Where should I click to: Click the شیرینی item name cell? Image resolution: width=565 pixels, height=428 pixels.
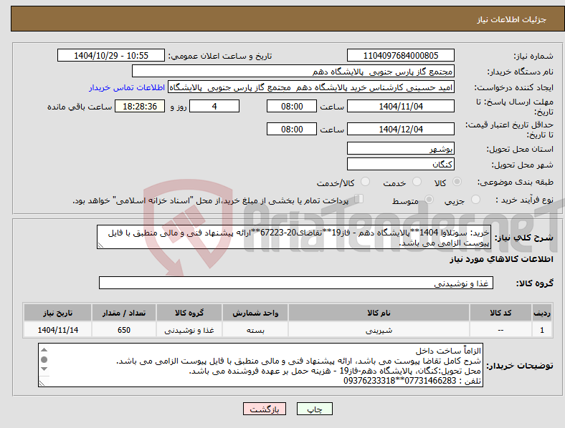tap(379, 330)
